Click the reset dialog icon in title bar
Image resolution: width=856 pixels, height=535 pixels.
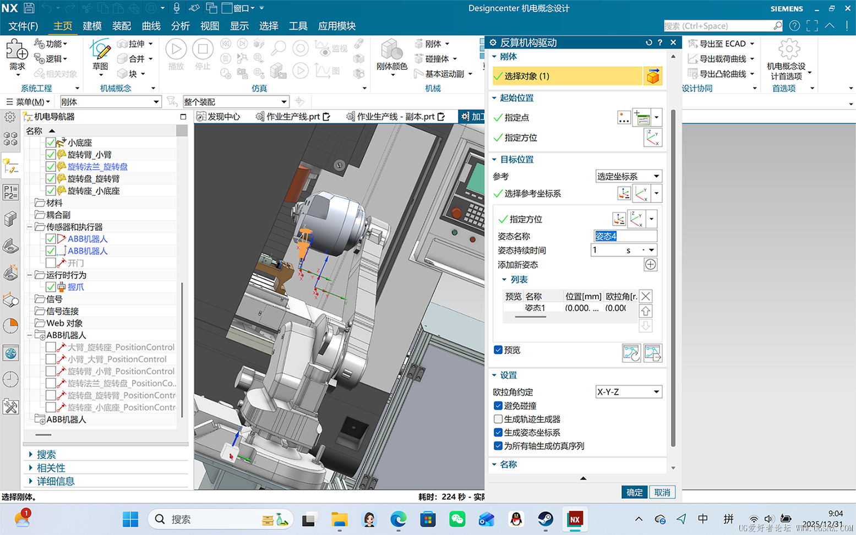pos(648,42)
